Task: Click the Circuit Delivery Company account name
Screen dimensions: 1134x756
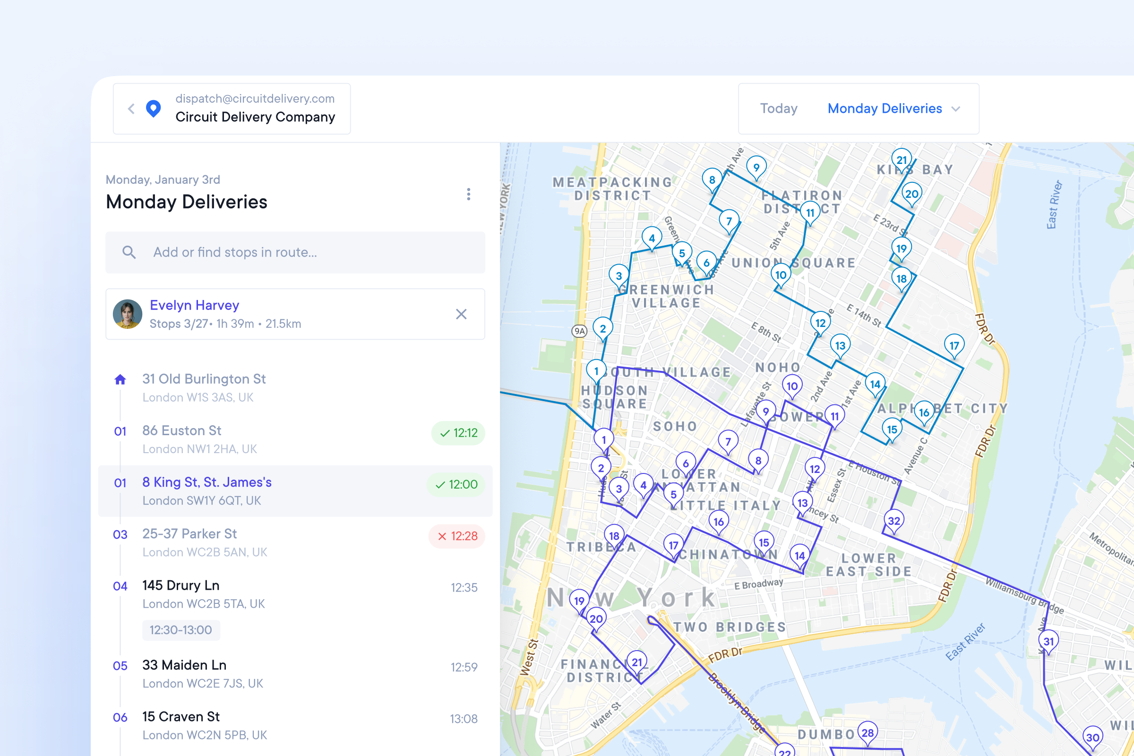Action: click(255, 117)
